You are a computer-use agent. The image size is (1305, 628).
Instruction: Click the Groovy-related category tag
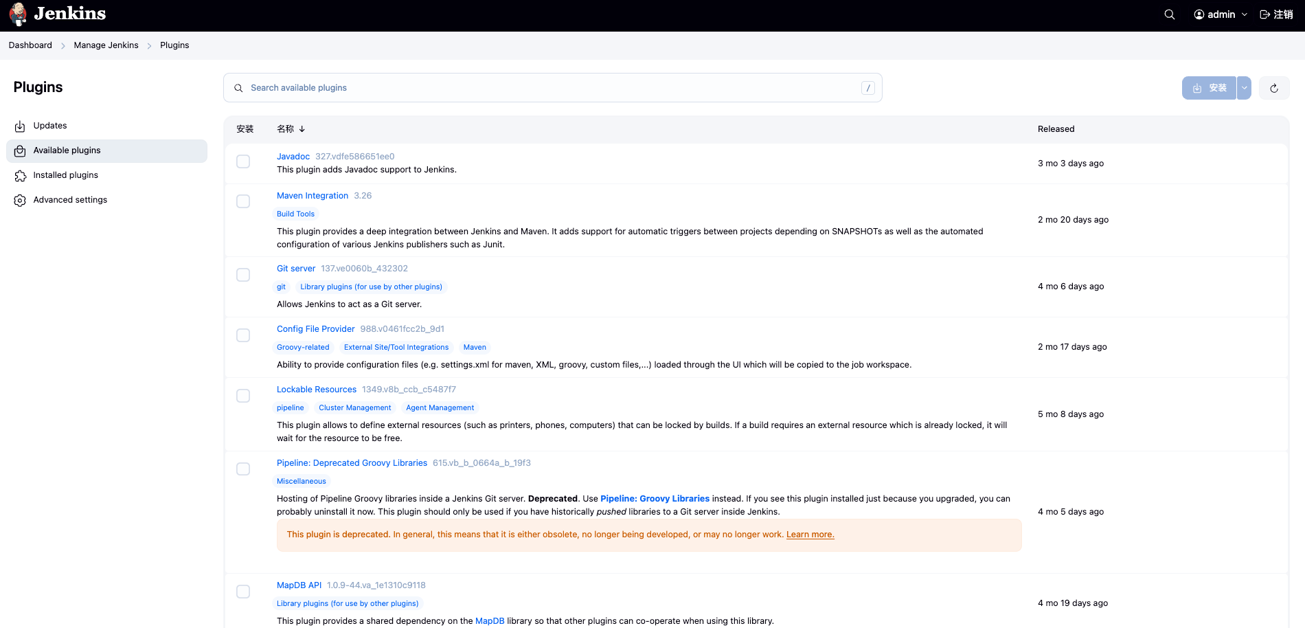(303, 348)
